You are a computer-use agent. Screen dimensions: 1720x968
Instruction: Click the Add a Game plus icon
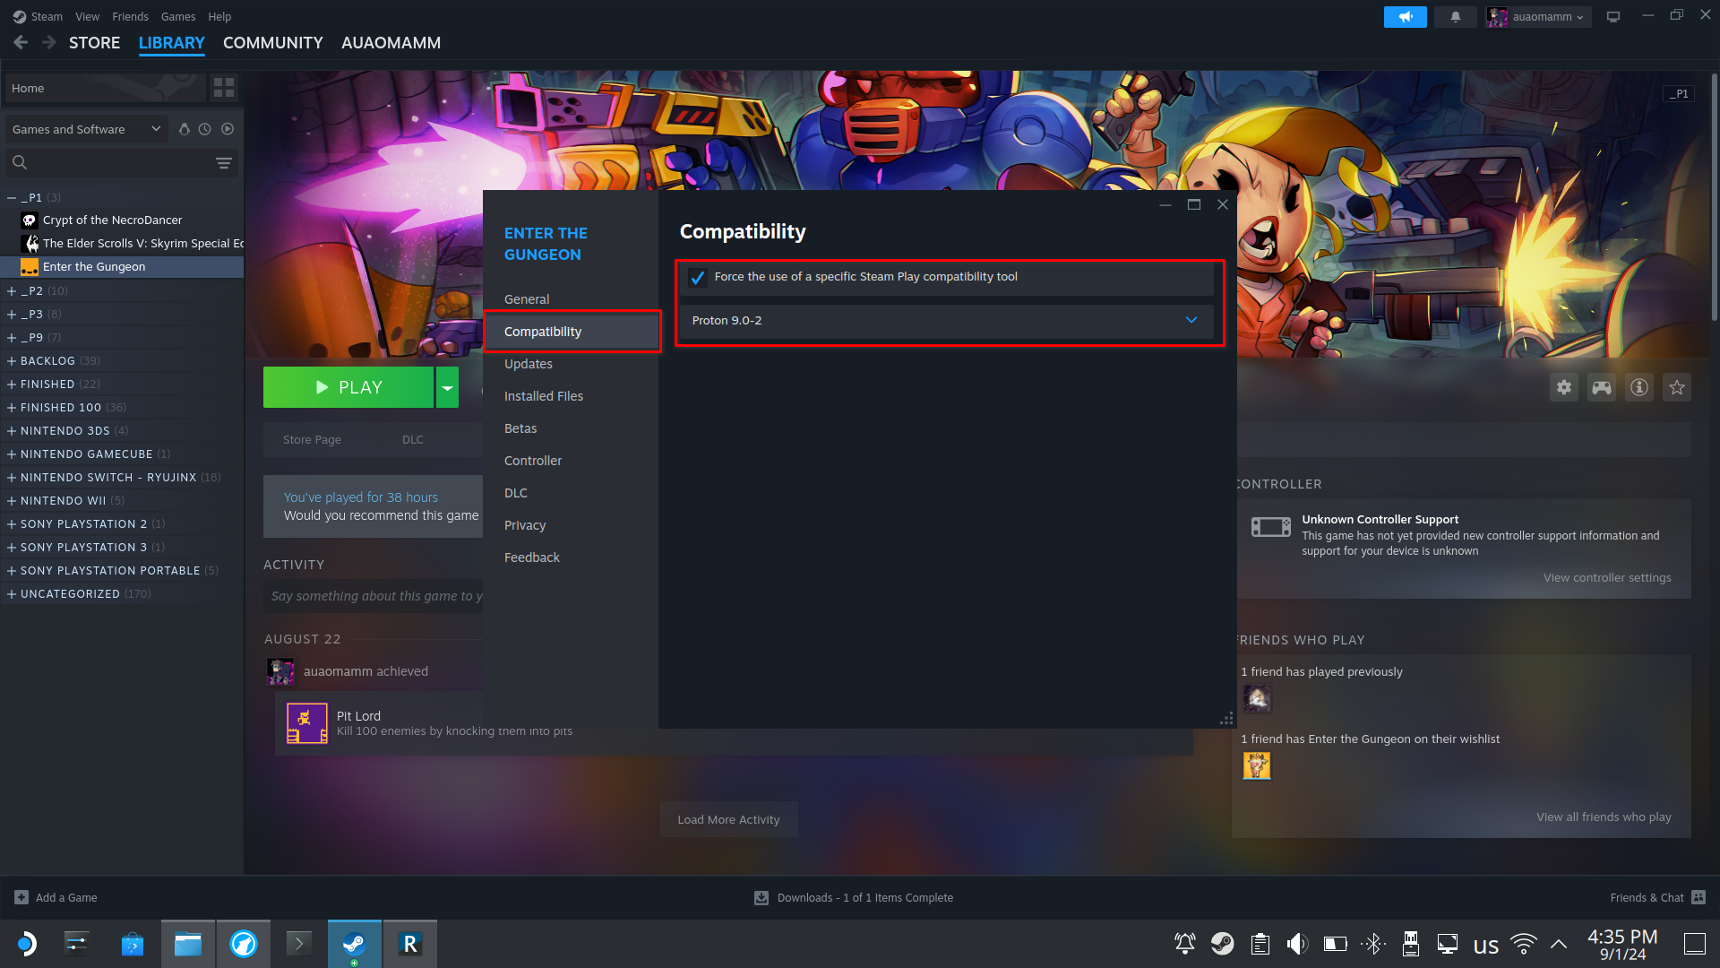click(x=21, y=897)
